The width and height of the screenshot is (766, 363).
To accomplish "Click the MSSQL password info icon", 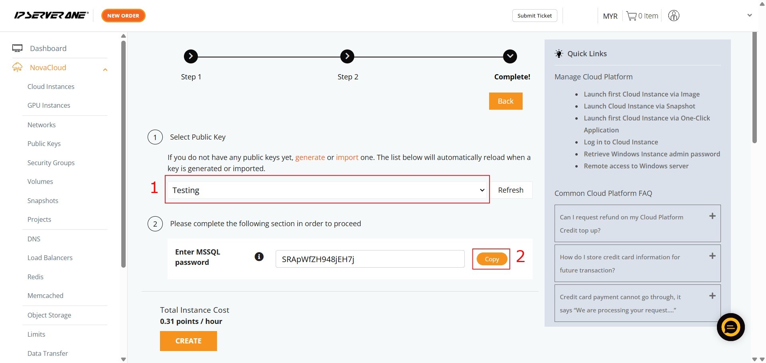I will click(x=259, y=256).
